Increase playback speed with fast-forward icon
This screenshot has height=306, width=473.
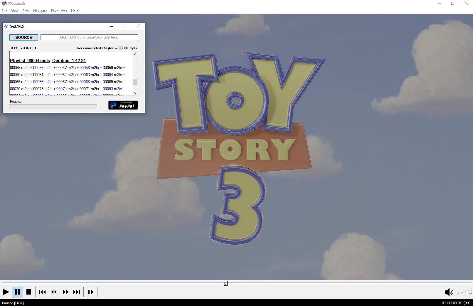click(x=65, y=292)
